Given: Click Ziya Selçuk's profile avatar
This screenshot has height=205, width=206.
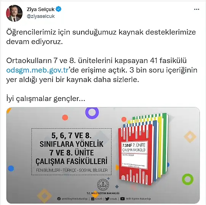Looking at the screenshot, I should click(14, 13).
